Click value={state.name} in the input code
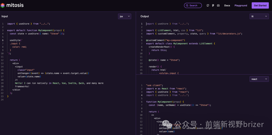The width and height of the screenshot is (272, 135). (29, 77)
